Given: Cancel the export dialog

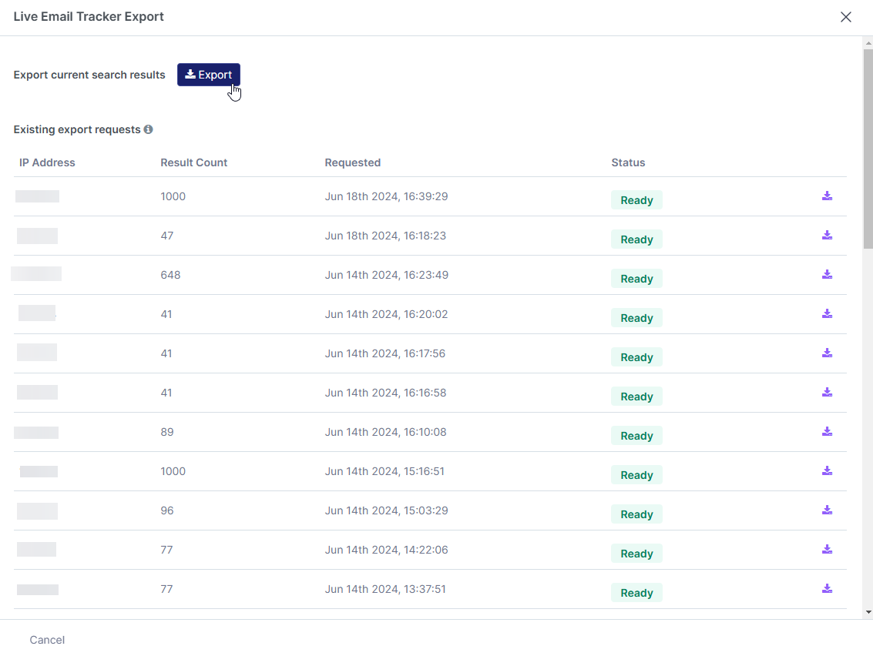Looking at the screenshot, I should click(47, 640).
